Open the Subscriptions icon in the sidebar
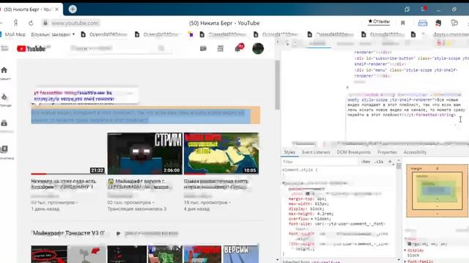469x263 pixels. [4, 123]
